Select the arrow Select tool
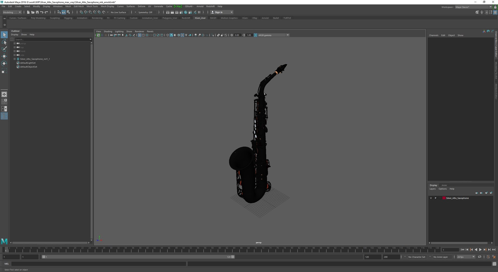The height and width of the screenshot is (272, 498). 4,35
